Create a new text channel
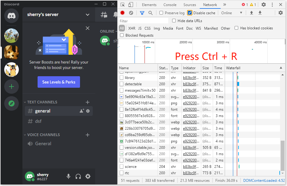The height and width of the screenshot is (186, 287). [x=88, y=102]
